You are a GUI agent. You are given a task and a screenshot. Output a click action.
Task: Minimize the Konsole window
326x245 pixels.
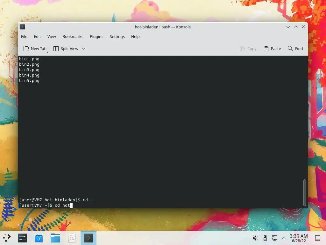pyautogui.click(x=288, y=27)
